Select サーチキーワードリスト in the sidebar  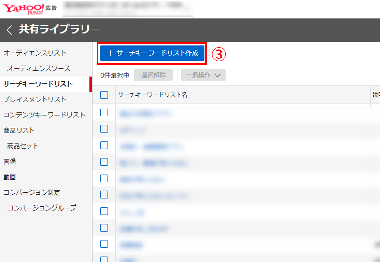(x=38, y=84)
